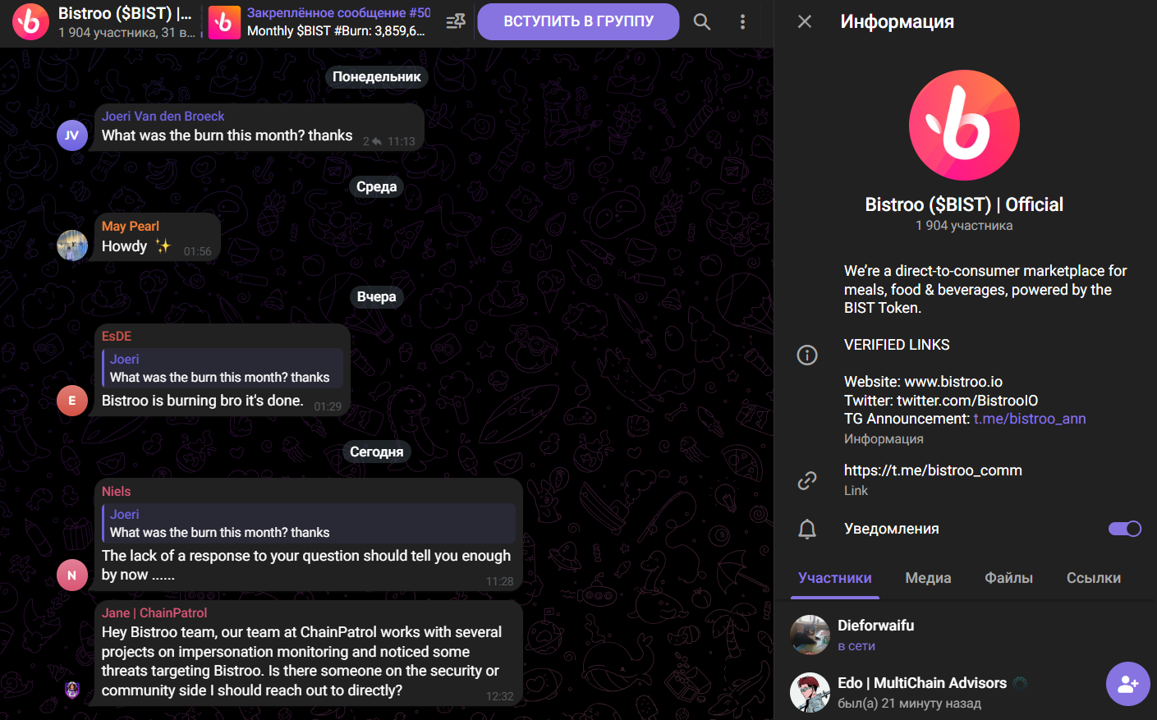Screen dimensions: 1157x720
Task: Click the Понедельник date badge
Action: click(x=377, y=76)
